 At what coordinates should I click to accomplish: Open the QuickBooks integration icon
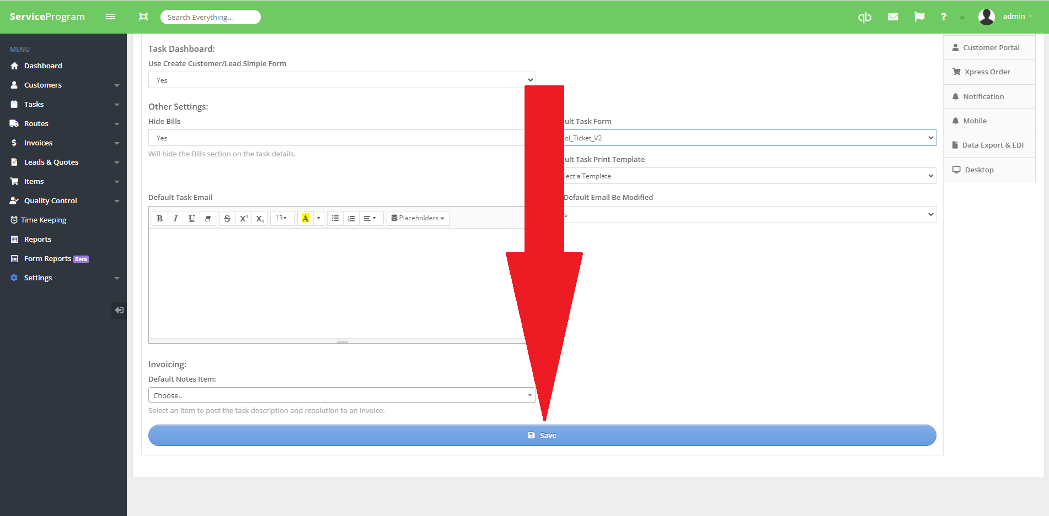[864, 17]
